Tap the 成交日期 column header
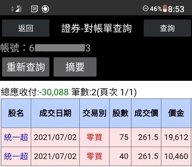The width and height of the screenshot is (192, 167). [x=55, y=113]
